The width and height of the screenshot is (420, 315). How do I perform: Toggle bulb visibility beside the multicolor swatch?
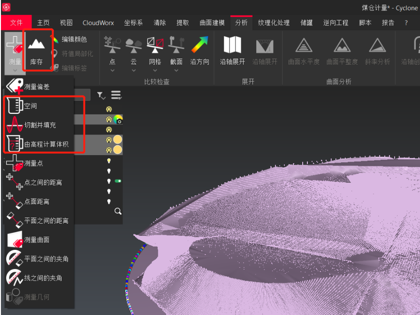109,120
